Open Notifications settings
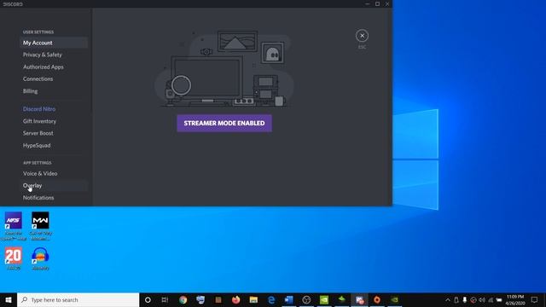 tap(54, 198)
